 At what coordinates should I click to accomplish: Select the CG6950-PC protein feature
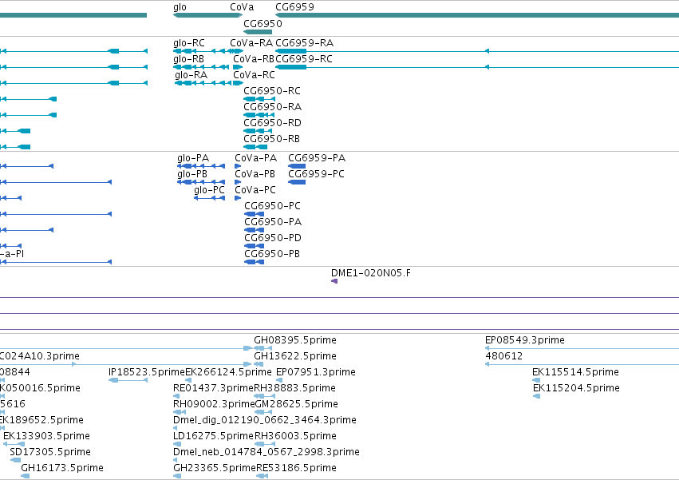coord(255,214)
